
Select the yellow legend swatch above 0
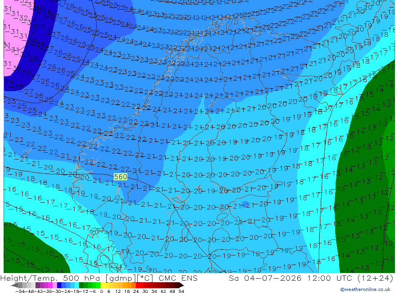coord(103,285)
